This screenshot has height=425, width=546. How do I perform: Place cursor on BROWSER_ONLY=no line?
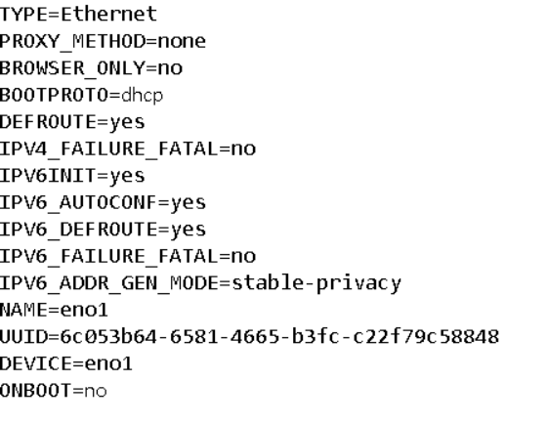click(91, 68)
